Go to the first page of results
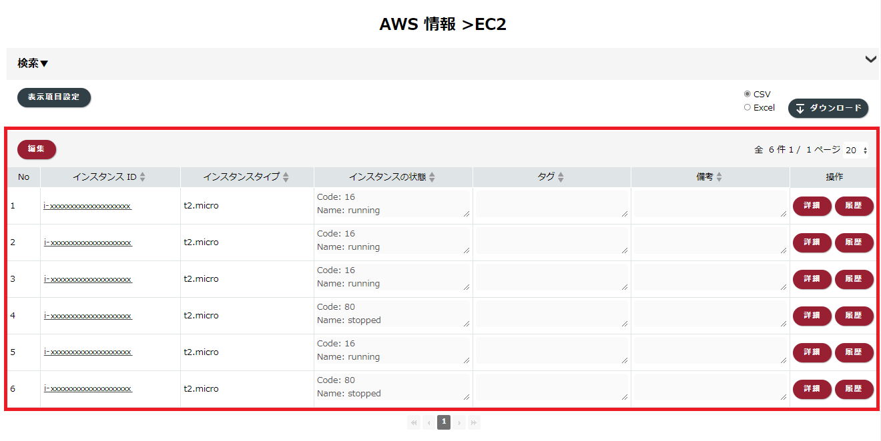881x441 pixels. tap(414, 422)
